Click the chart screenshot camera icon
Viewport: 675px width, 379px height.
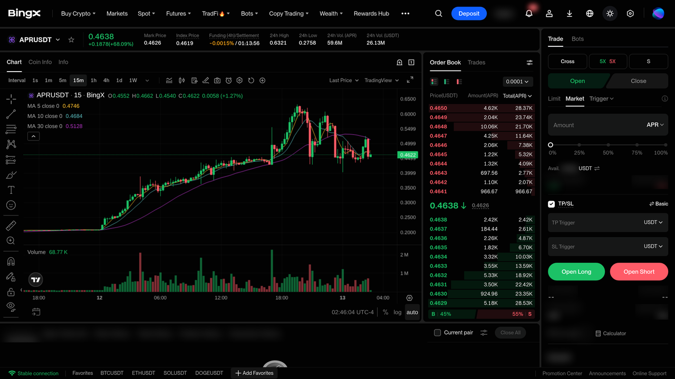tap(217, 81)
